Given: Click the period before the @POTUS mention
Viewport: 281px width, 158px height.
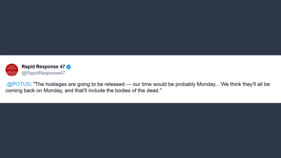Looking at the screenshot, I should (6, 84).
